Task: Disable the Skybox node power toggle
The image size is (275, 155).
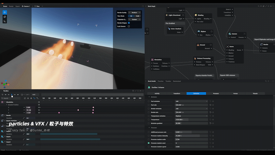Action: 211,32
